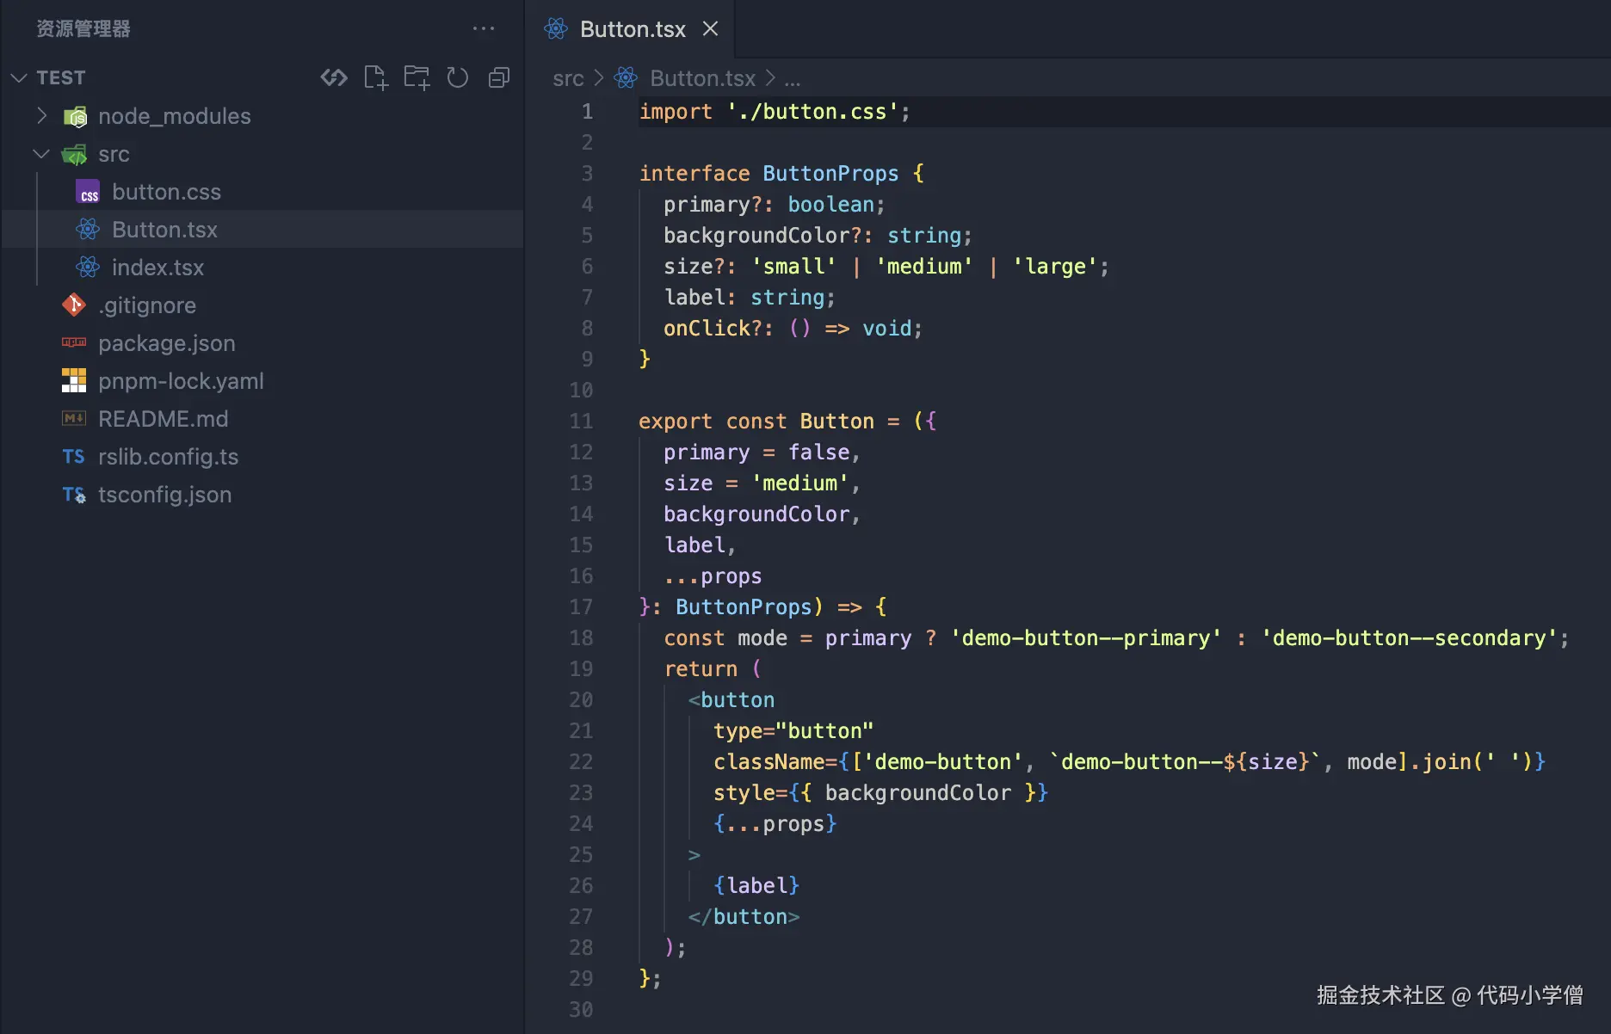Image resolution: width=1611 pixels, height=1034 pixels.
Task: Collapse the src folder chevron
Action: (41, 153)
